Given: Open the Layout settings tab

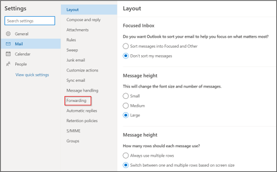Looking at the screenshot, I should click(x=89, y=10).
